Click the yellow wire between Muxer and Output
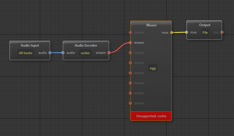234x136 pixels. tap(179, 33)
